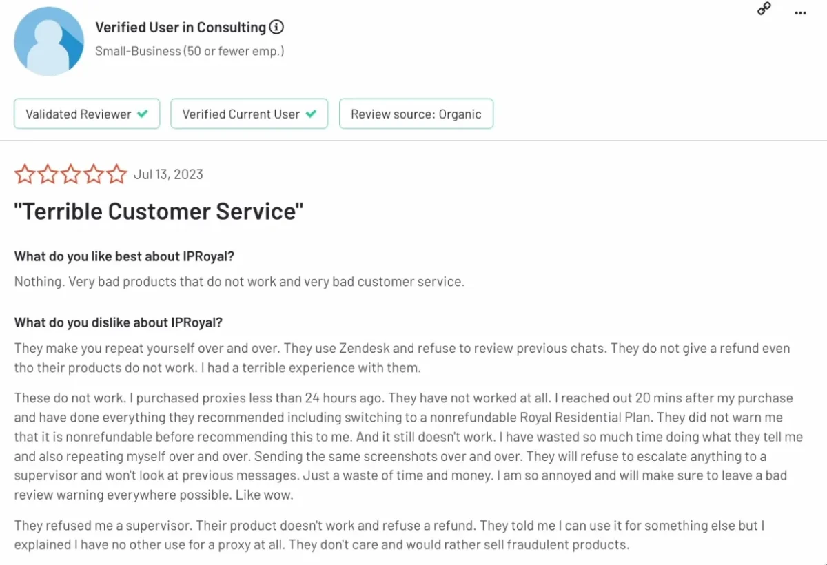Click the Verified Current User badge
The image size is (827, 565).
249,114
